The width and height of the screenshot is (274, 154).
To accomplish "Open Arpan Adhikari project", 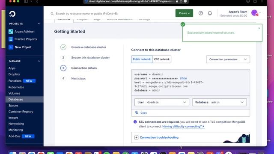I will [x=24, y=31].
